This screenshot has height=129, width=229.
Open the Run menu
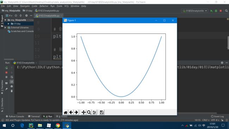pos(52,6)
